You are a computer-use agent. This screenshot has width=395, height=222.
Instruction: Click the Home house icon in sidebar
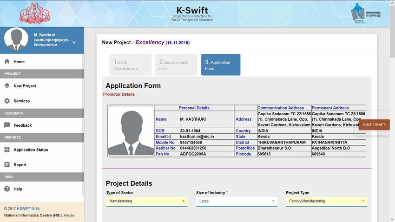point(7,61)
